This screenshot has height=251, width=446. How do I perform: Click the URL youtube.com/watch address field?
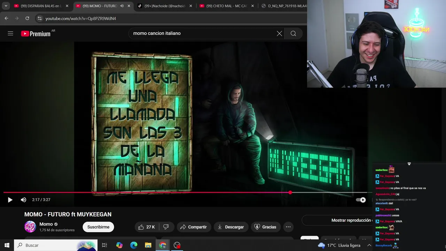coord(81,18)
